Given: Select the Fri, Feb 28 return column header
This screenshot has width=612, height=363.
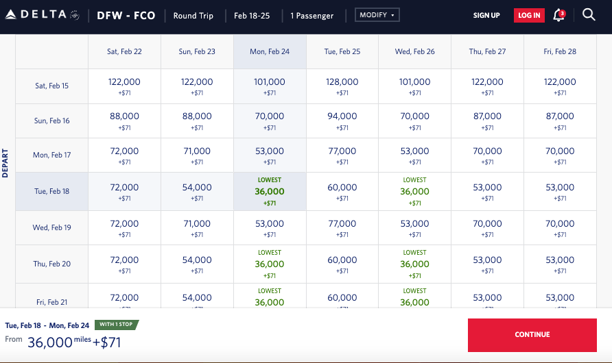Looking at the screenshot, I should pyautogui.click(x=560, y=51).
